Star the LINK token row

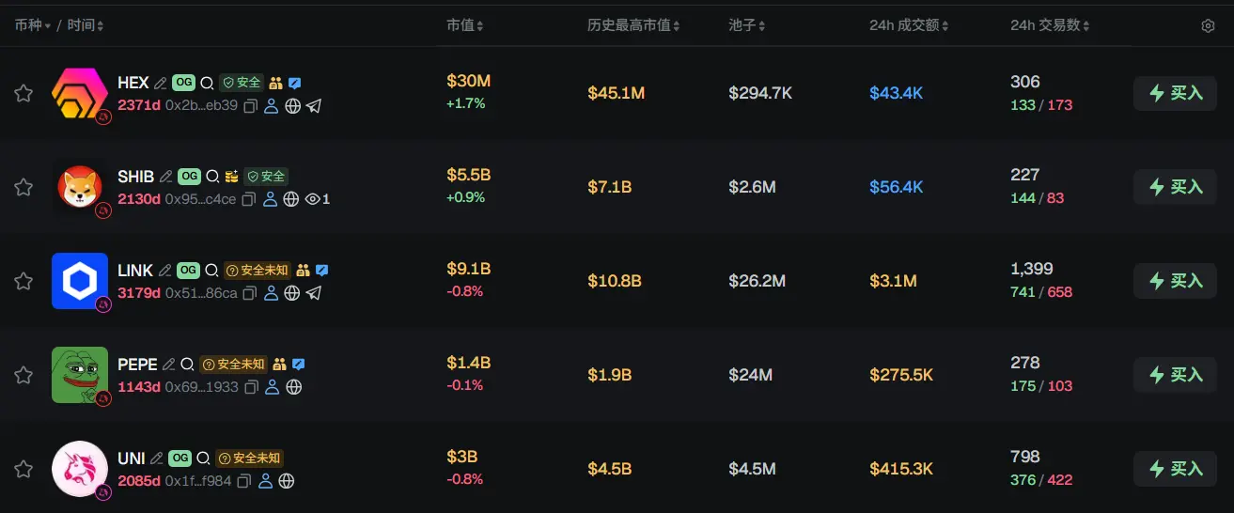click(x=23, y=281)
